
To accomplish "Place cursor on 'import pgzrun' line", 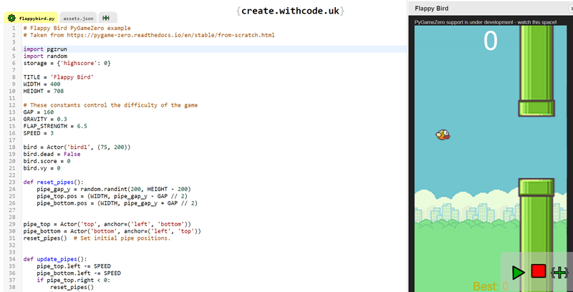I will click(x=45, y=49).
